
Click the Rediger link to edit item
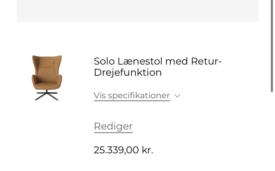pyautogui.click(x=113, y=126)
